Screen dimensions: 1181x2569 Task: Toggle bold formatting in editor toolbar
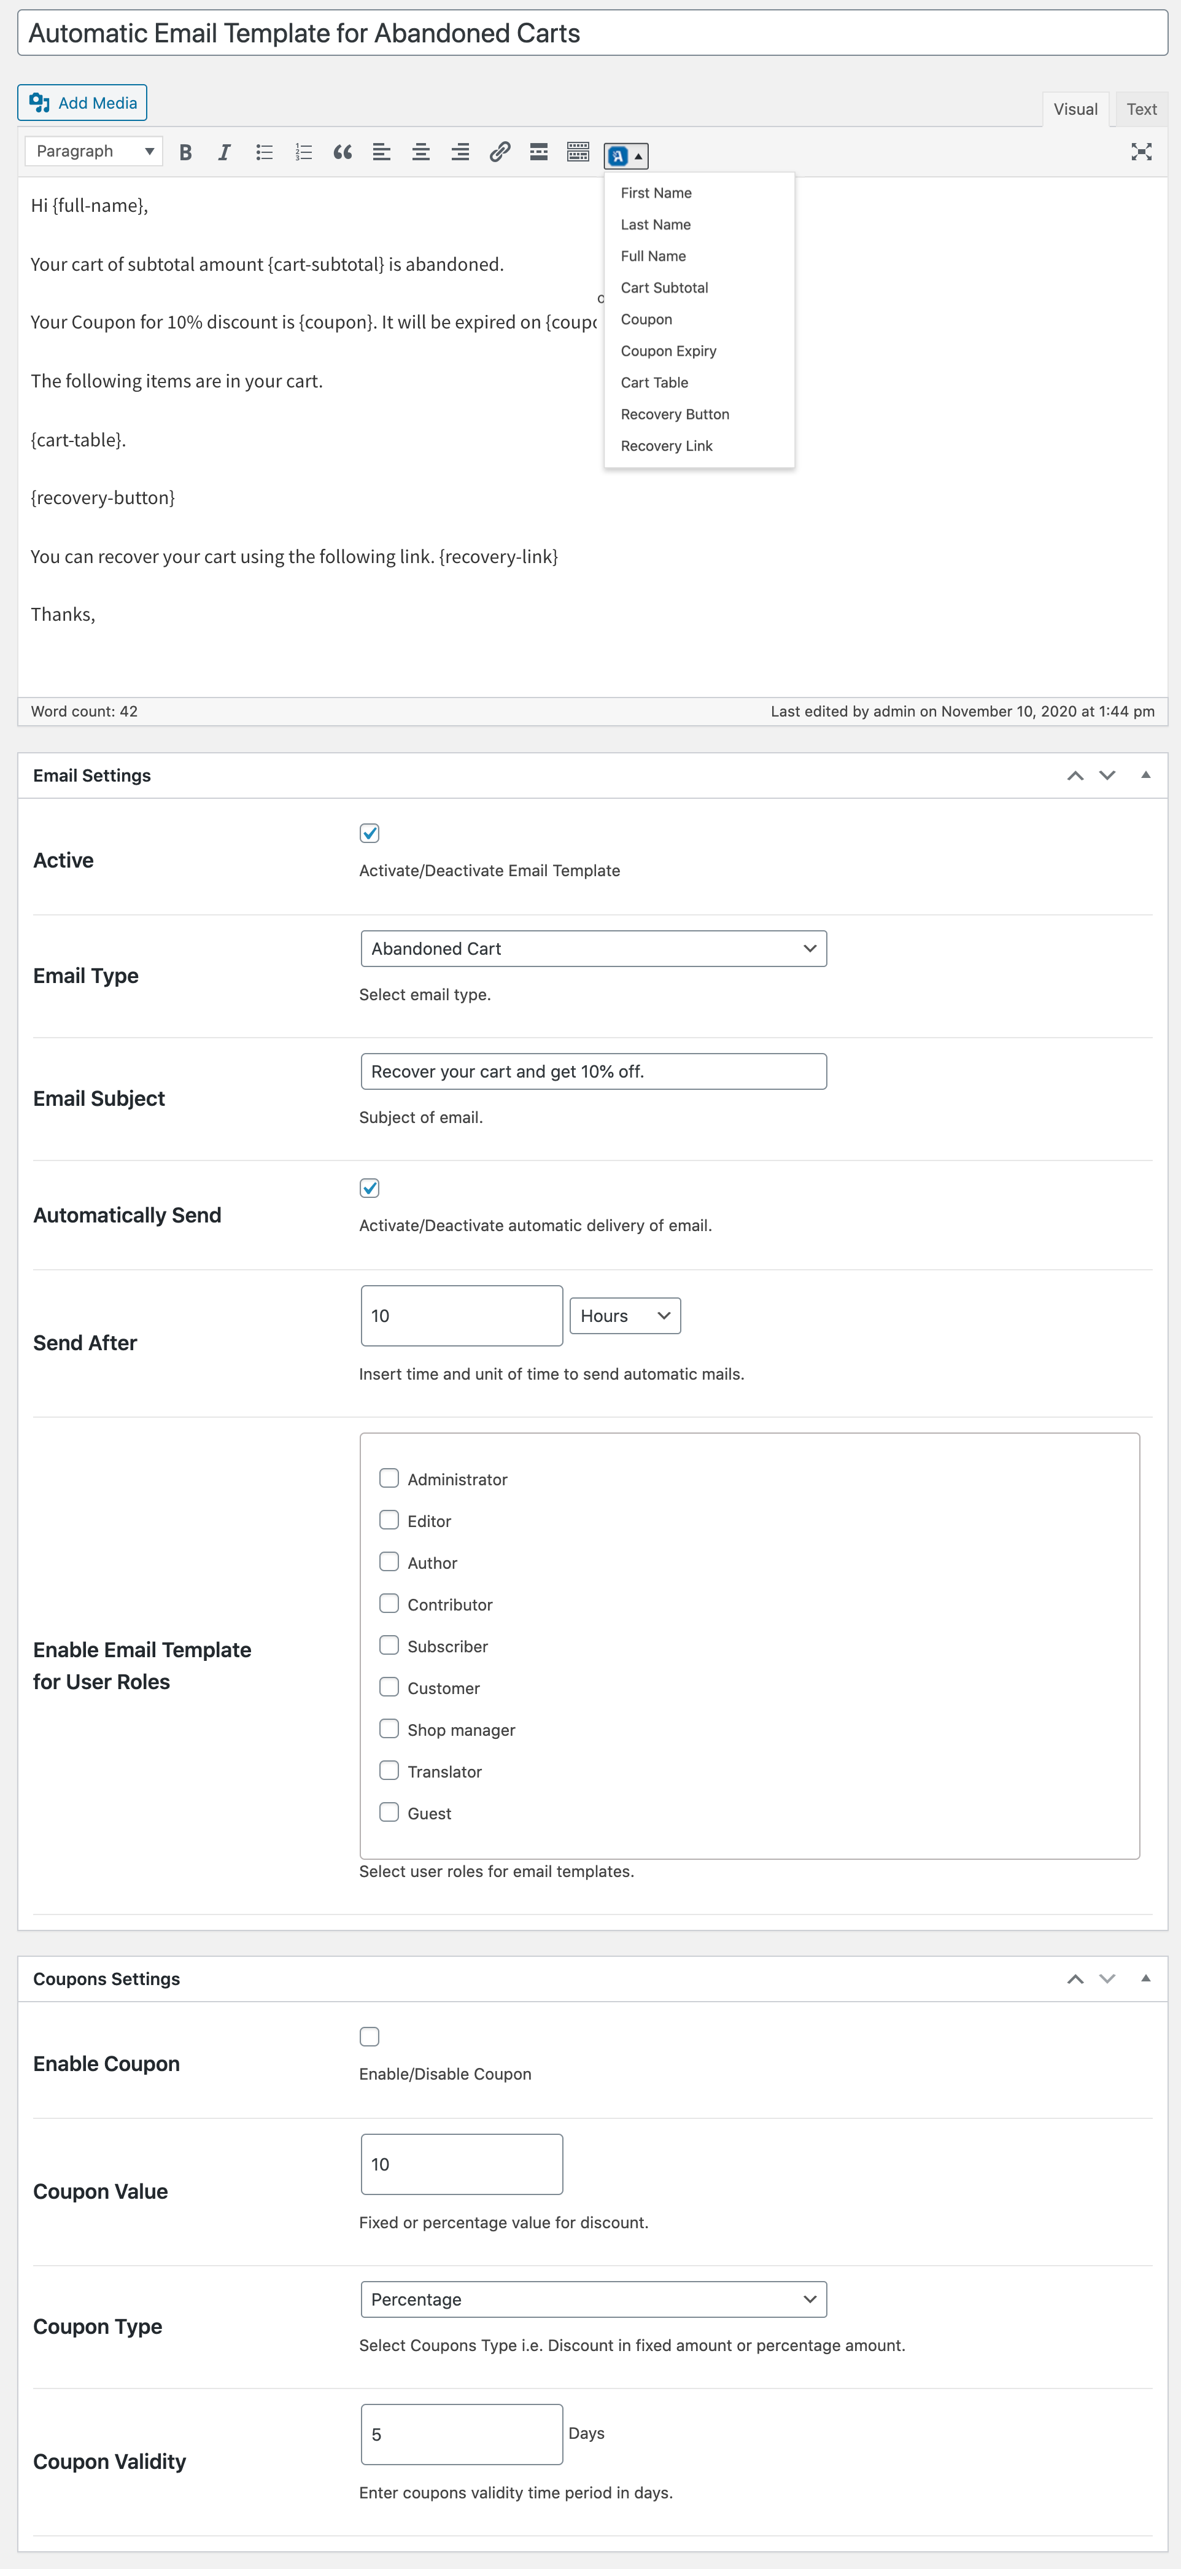point(185,153)
